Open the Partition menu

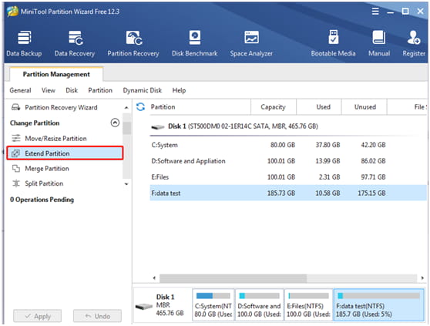click(100, 90)
